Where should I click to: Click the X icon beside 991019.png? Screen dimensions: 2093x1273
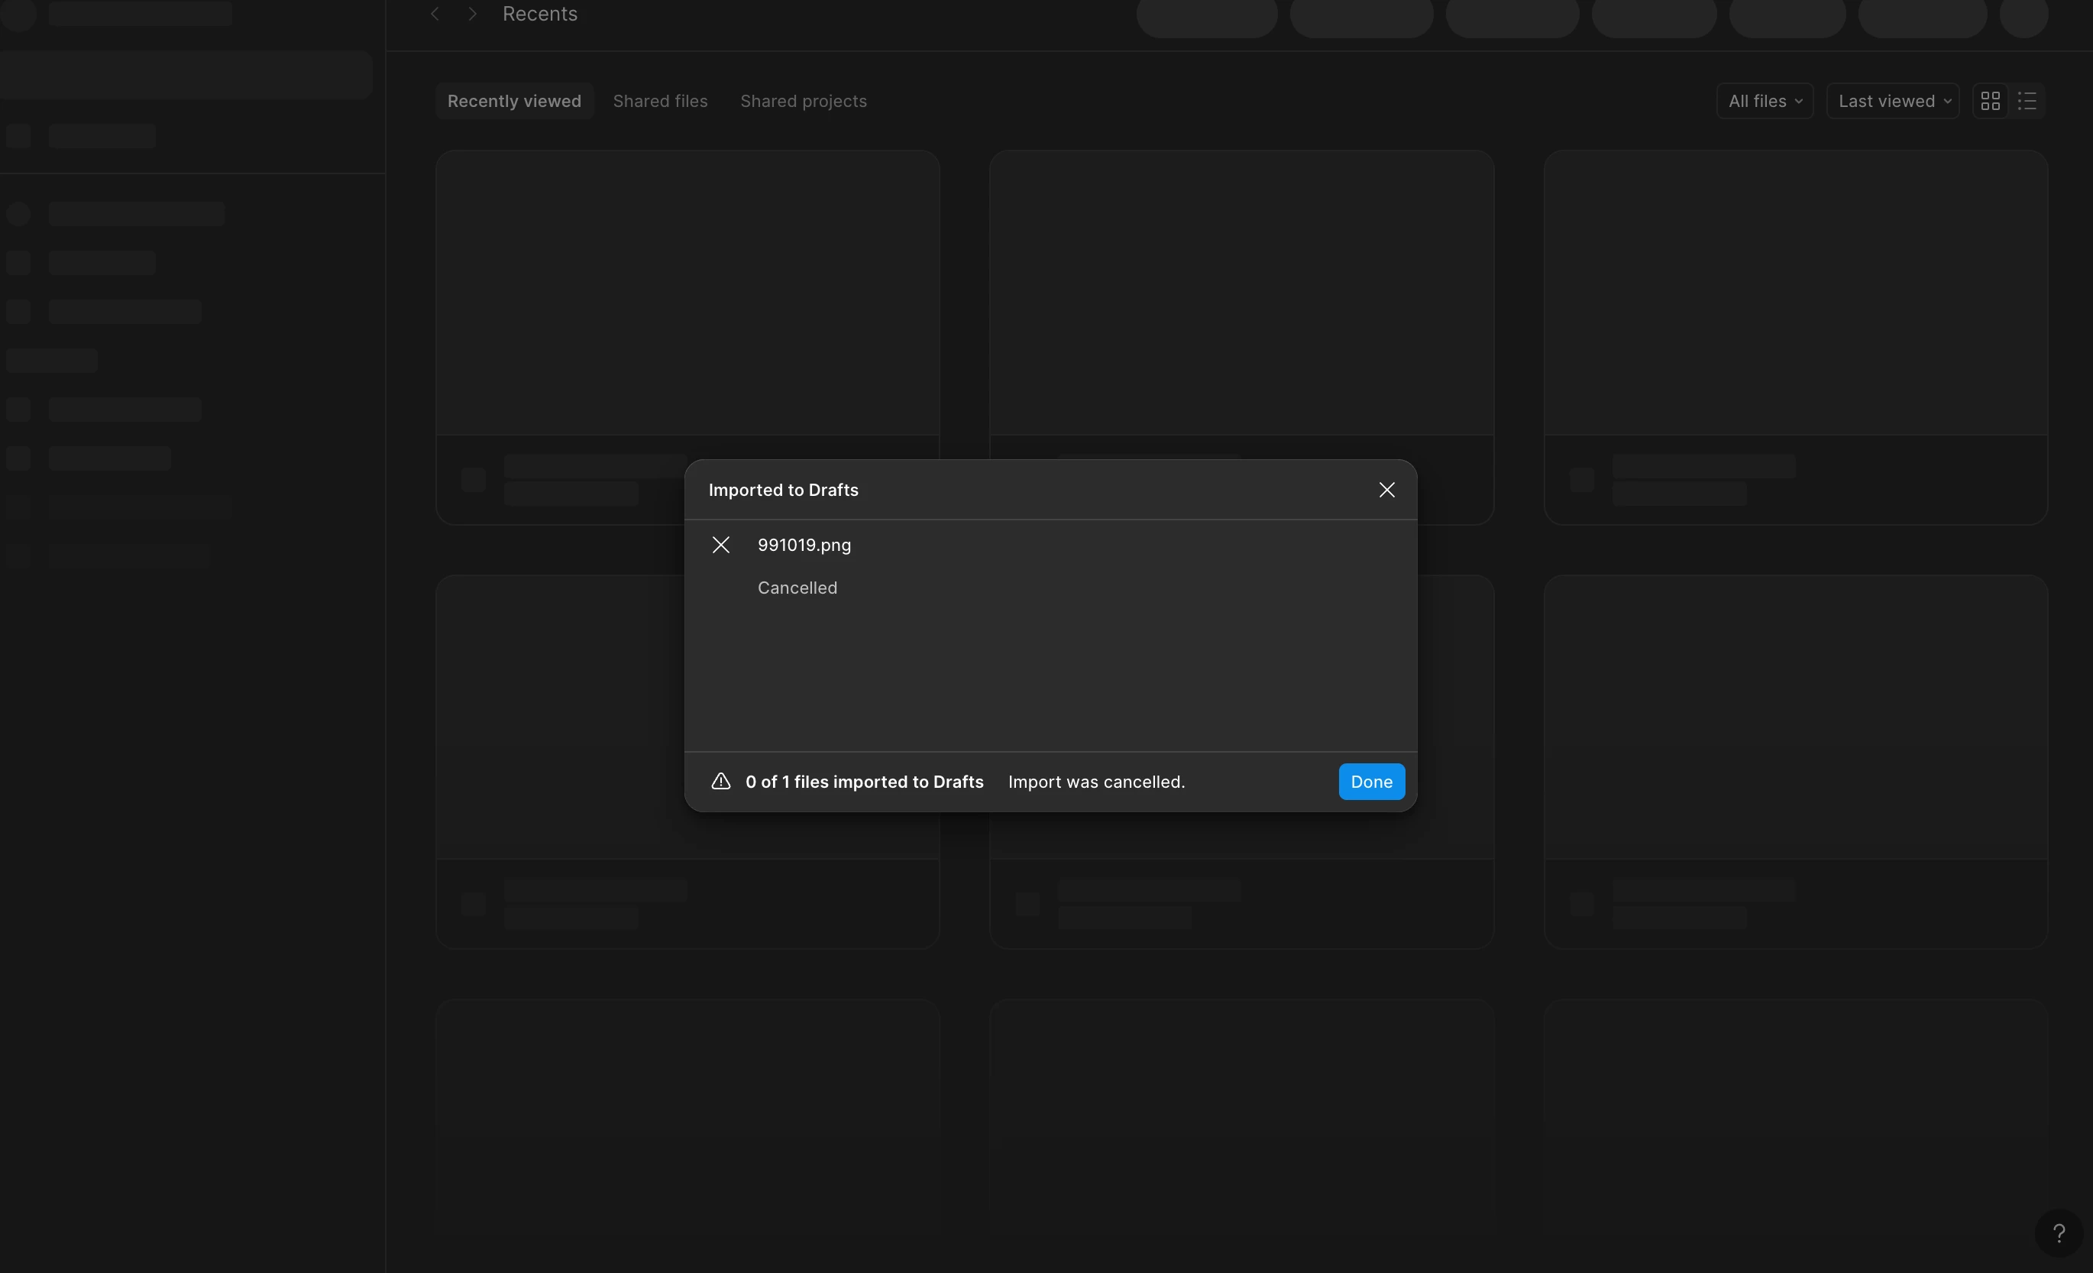point(720,545)
